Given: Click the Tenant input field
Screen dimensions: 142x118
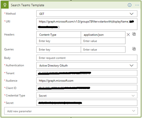Looking at the screenshot, I should click(87, 73).
